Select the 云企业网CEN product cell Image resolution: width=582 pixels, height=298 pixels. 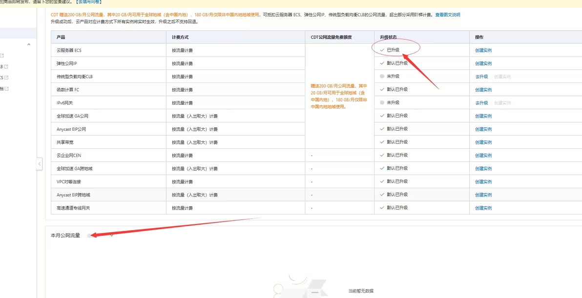(109, 156)
